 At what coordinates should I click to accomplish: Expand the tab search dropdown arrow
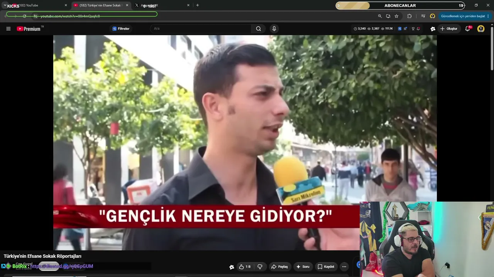(5, 5)
